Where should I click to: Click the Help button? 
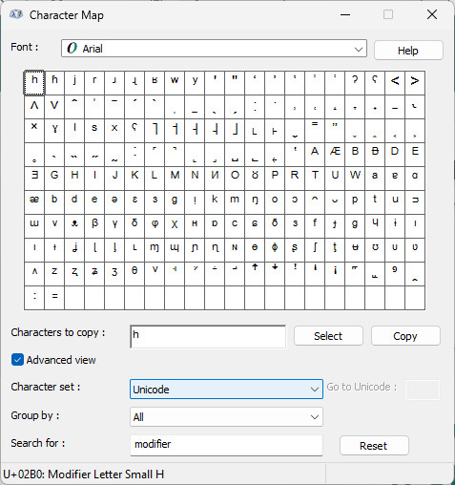click(408, 51)
